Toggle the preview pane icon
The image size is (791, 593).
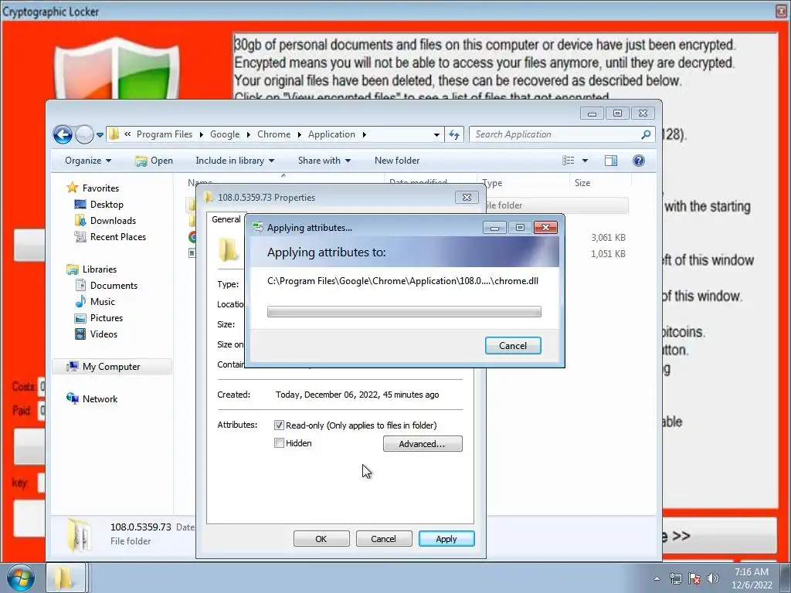click(x=611, y=161)
